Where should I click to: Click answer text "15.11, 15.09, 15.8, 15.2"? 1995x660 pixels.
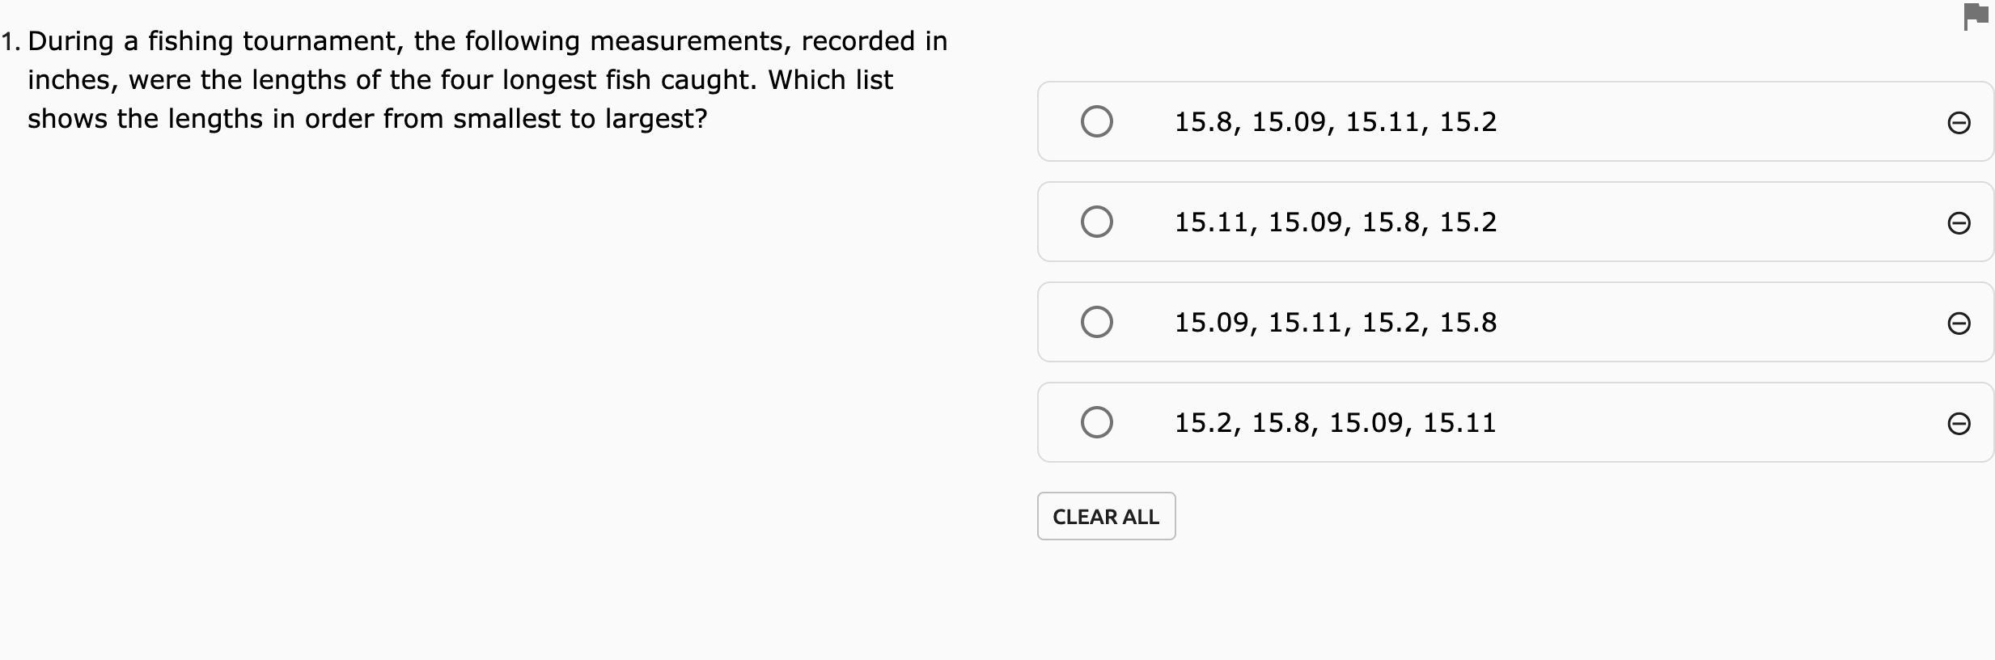tap(1335, 222)
